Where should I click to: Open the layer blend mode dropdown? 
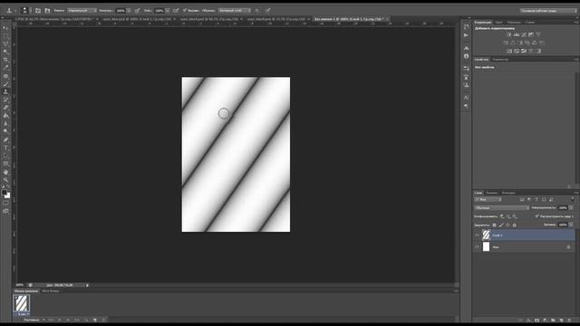pos(502,208)
